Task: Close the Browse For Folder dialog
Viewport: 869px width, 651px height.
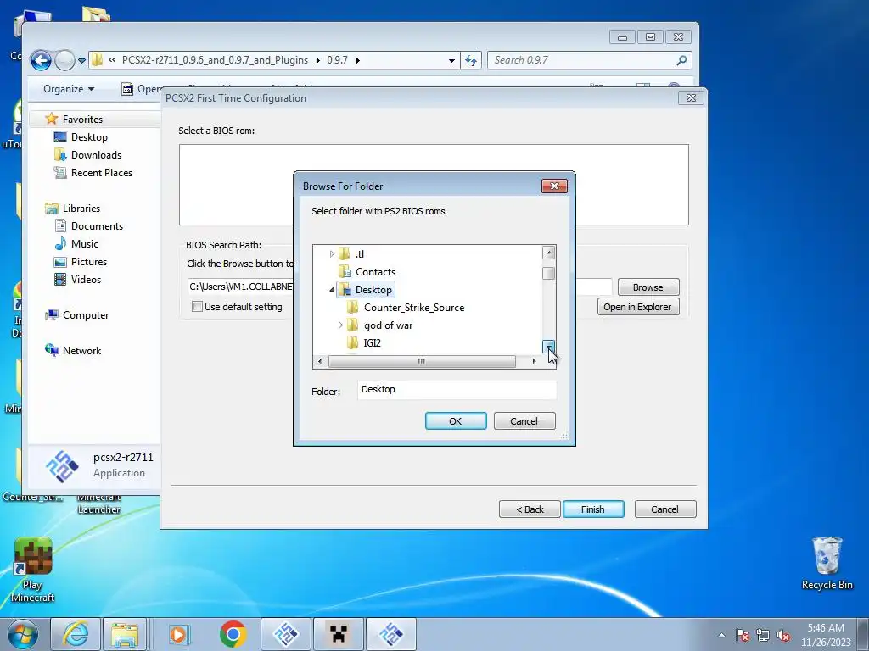Action: point(554,186)
